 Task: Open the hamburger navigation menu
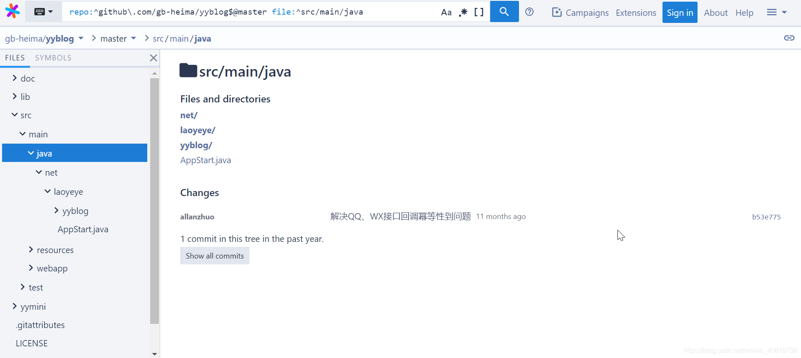click(x=776, y=12)
